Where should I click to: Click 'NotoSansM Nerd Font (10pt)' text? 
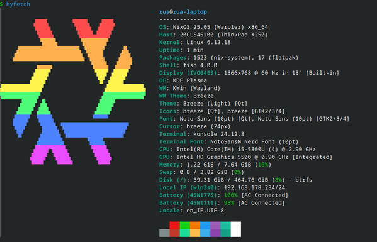pyautogui.click(x=254, y=141)
